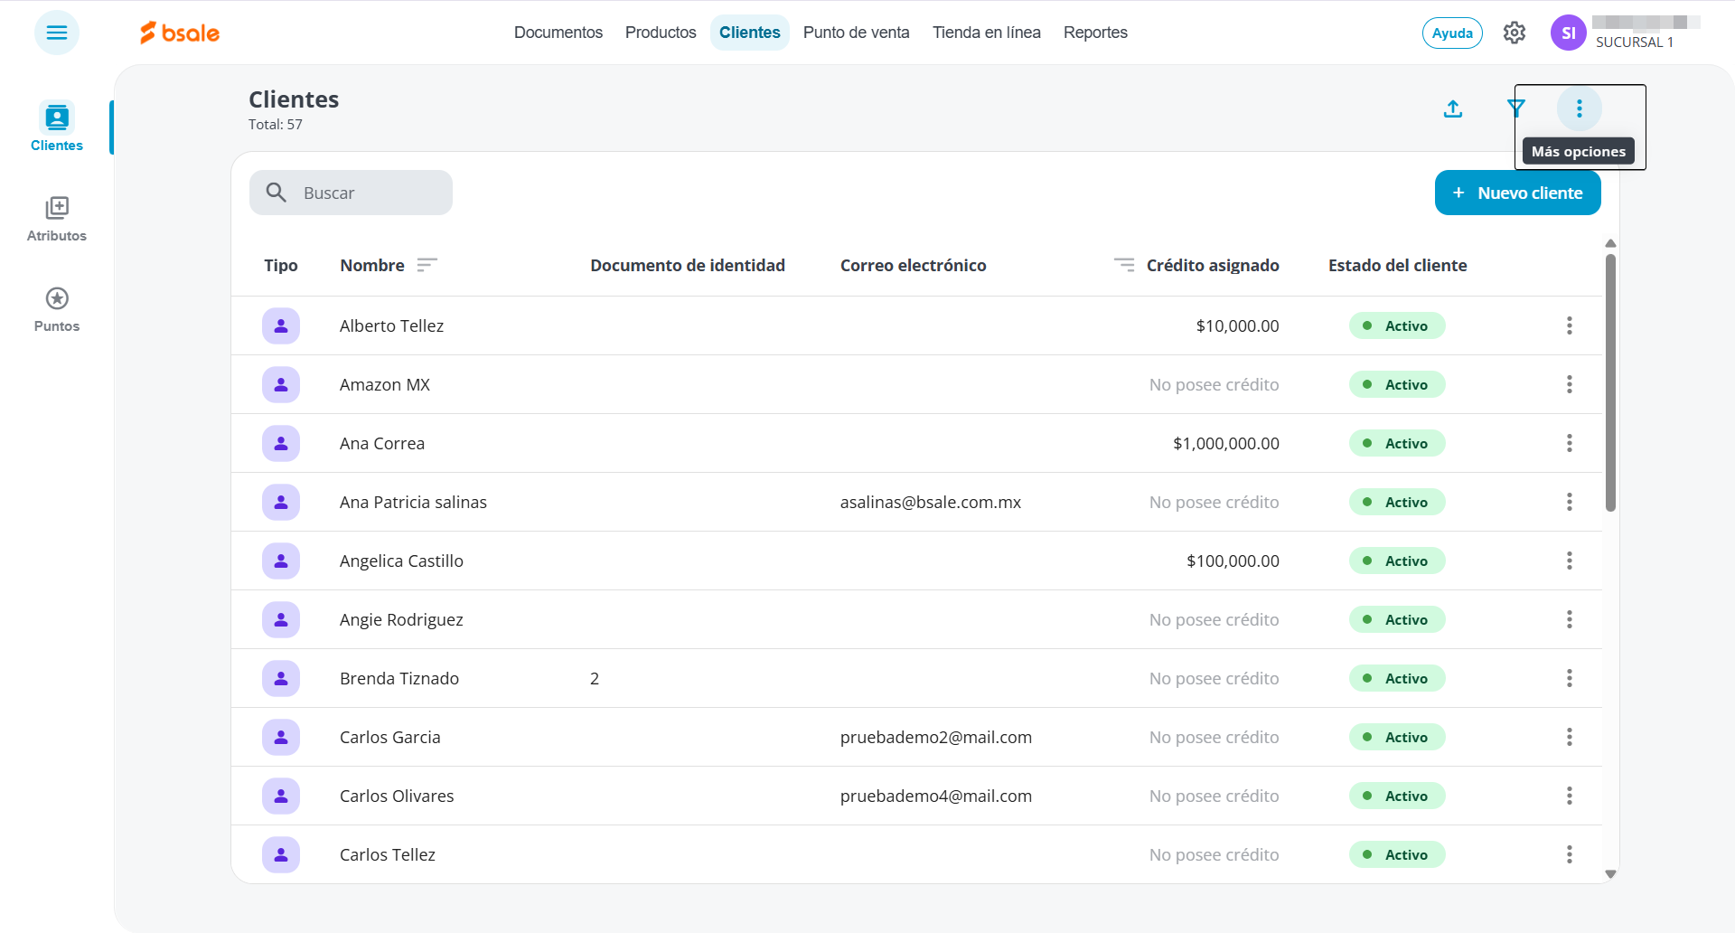Click Estado del cliente column header
This screenshot has width=1735, height=933.
tap(1398, 265)
